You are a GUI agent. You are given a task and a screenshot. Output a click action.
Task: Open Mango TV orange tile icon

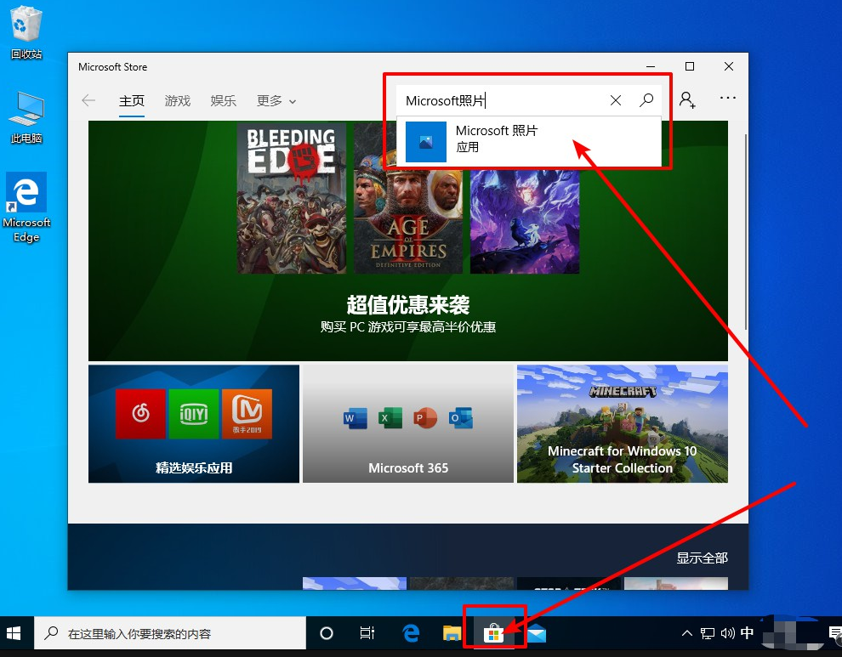click(x=247, y=414)
